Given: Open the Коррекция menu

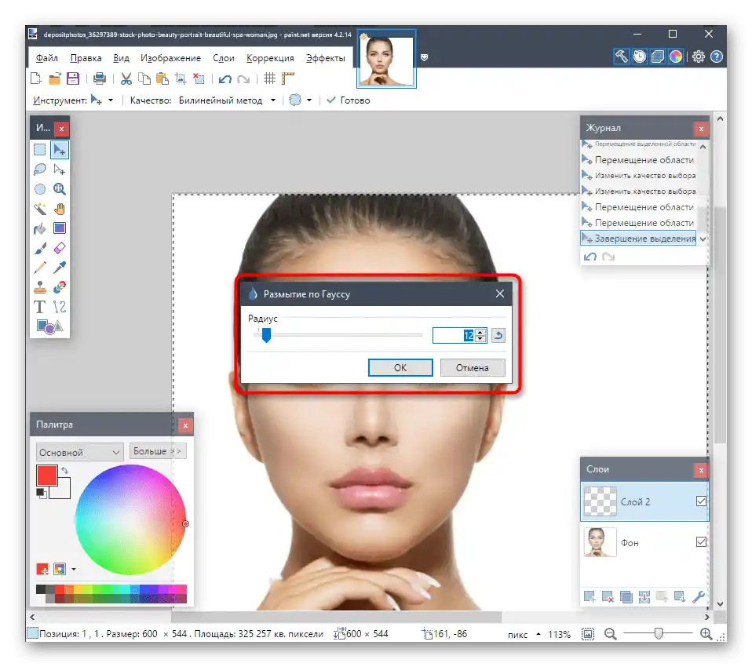Looking at the screenshot, I should 270,58.
